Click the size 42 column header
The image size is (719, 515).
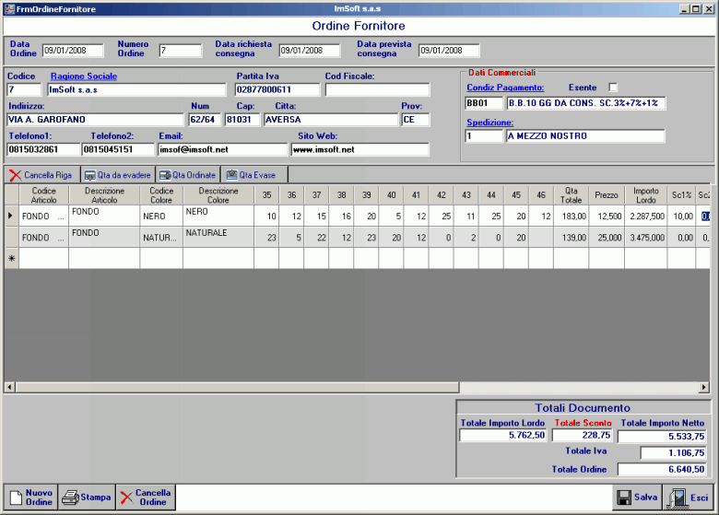click(442, 195)
